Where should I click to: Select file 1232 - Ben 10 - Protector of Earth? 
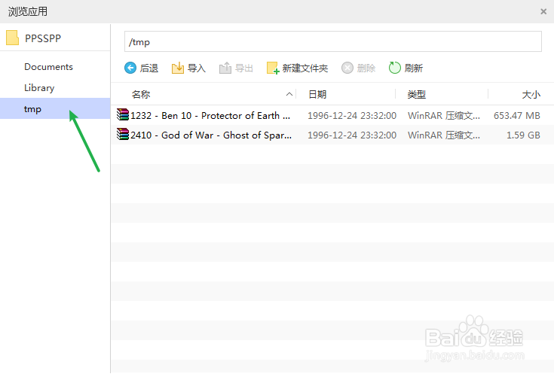pos(210,115)
